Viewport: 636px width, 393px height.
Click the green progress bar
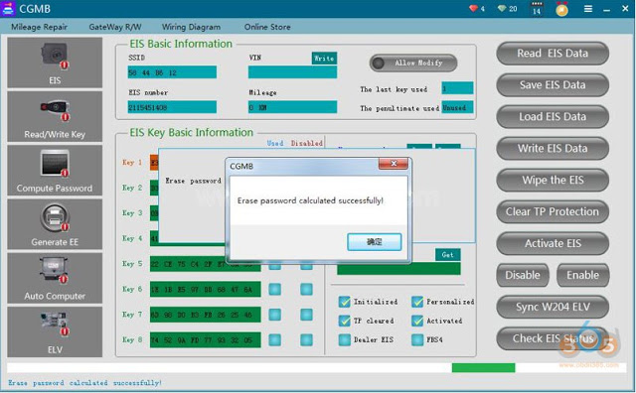pos(484,367)
